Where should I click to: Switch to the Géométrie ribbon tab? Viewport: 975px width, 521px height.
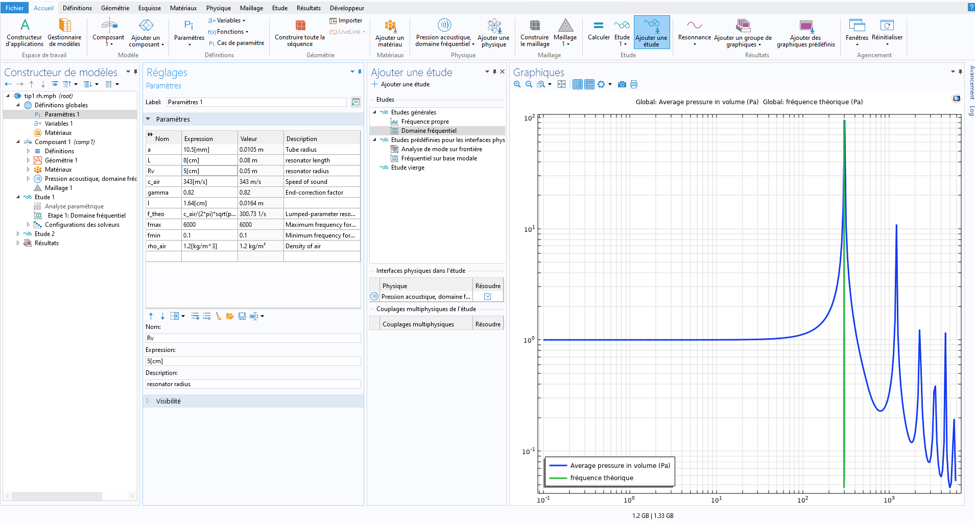click(x=115, y=8)
